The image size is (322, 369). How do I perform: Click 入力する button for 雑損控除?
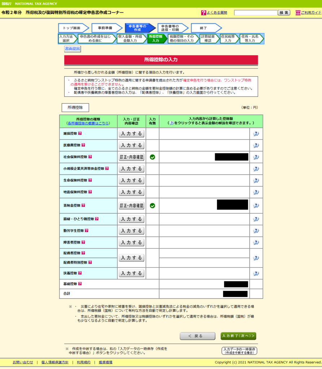point(131,134)
